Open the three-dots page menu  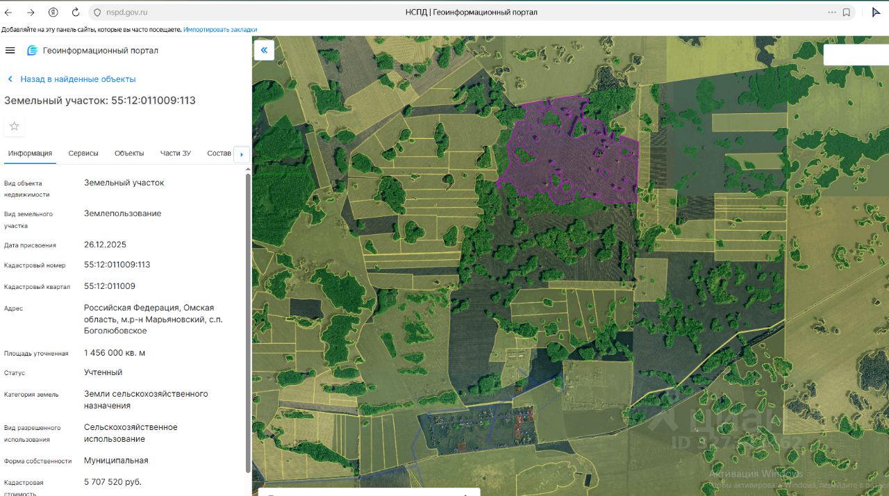point(832,13)
